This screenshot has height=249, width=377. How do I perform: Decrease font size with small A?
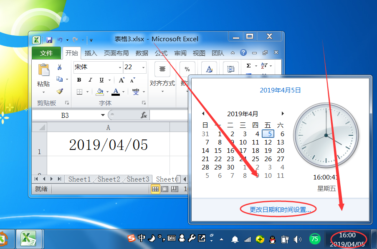click(x=132, y=80)
